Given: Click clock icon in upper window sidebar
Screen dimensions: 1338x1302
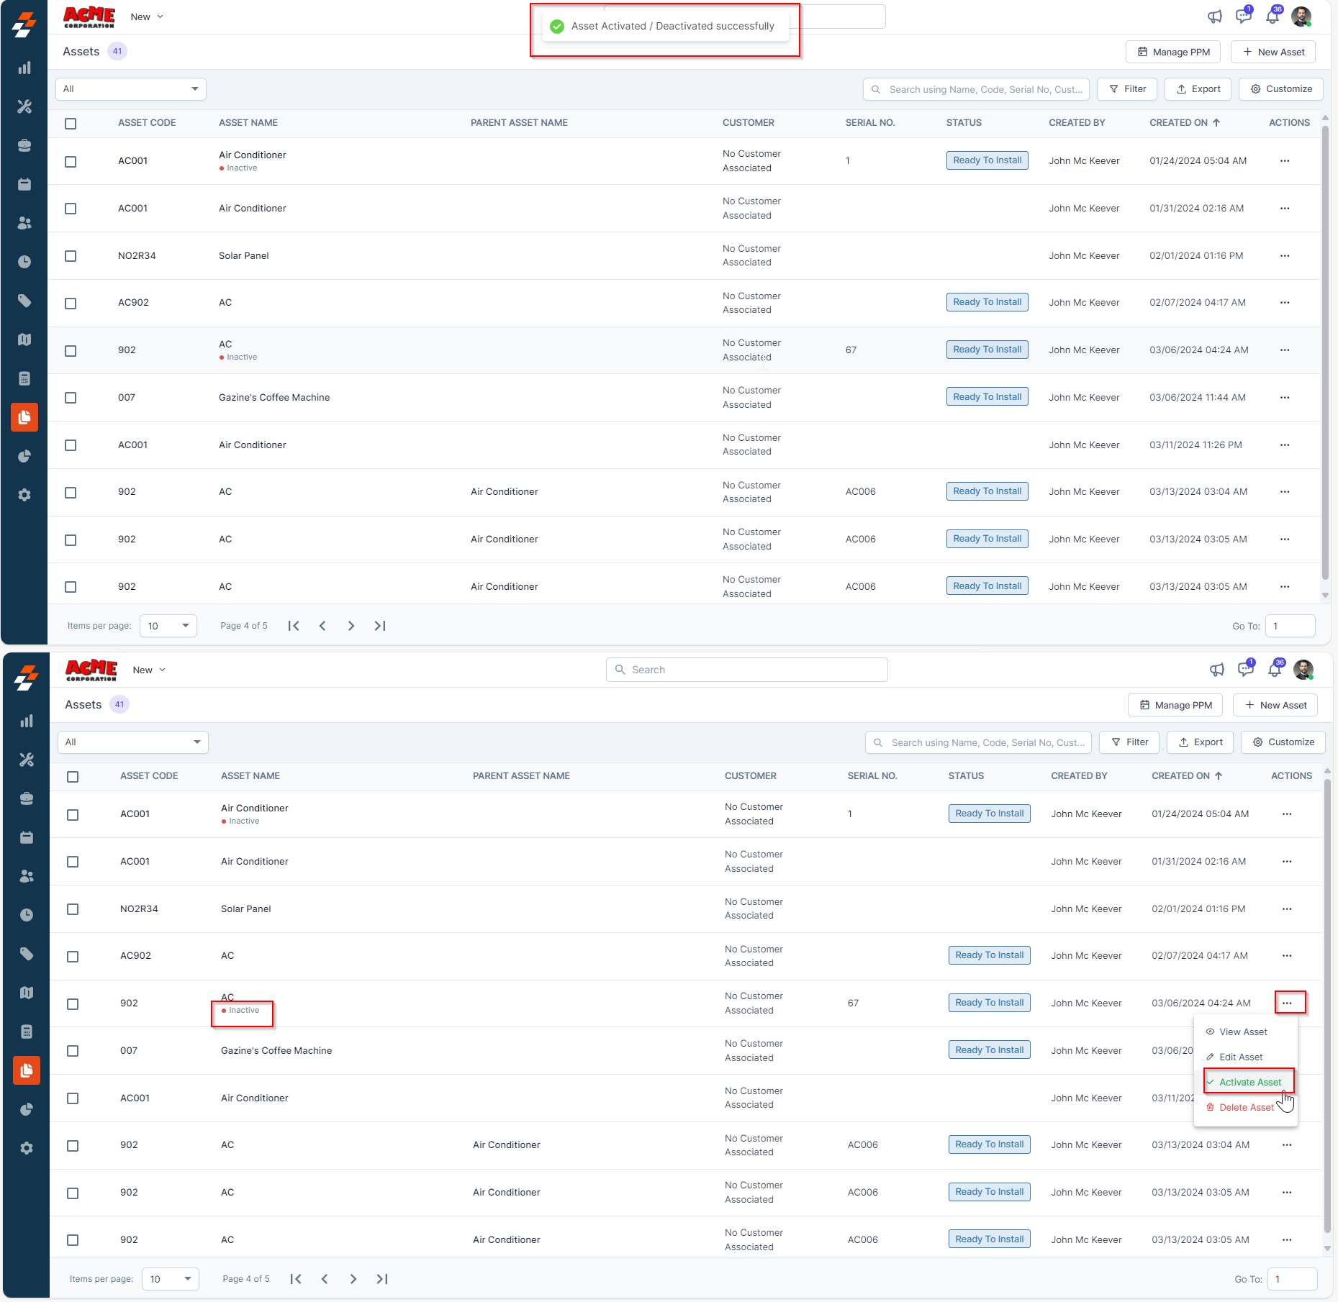Looking at the screenshot, I should [24, 262].
